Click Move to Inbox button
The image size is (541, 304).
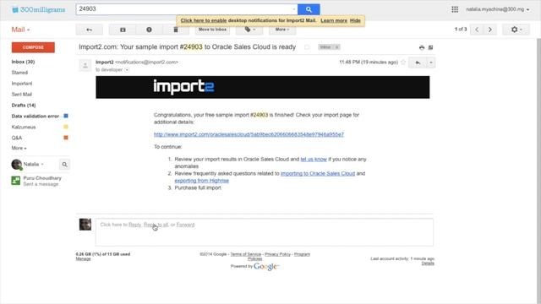click(x=212, y=30)
